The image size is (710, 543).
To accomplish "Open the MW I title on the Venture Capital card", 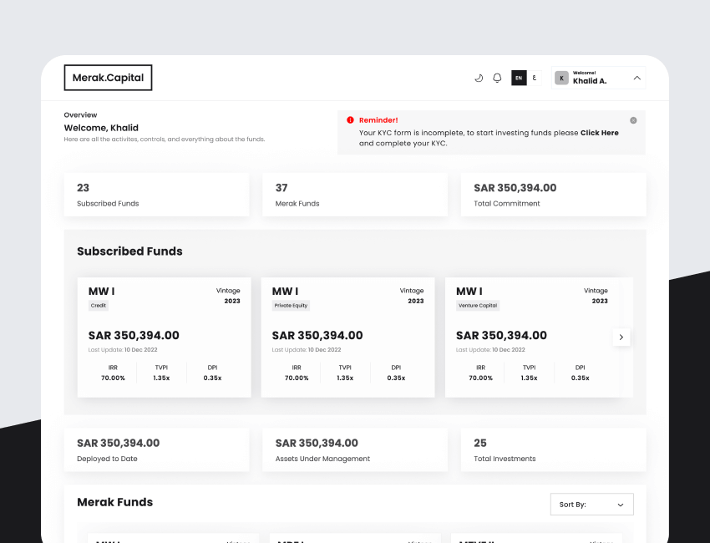I will point(469,292).
